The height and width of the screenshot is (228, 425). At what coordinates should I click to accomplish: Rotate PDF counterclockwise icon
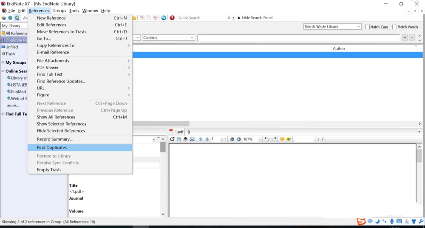(267, 139)
